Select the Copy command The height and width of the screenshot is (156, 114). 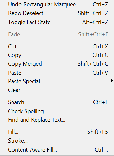pos(57,55)
